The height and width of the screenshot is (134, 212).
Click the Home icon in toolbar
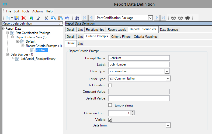(x=187, y=18)
